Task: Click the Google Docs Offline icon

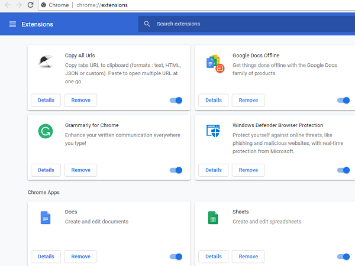Action: coord(213,63)
